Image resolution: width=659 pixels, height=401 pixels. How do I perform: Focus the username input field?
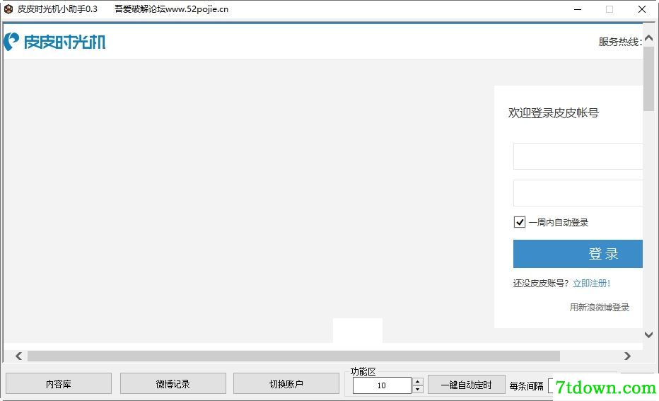pyautogui.click(x=578, y=156)
